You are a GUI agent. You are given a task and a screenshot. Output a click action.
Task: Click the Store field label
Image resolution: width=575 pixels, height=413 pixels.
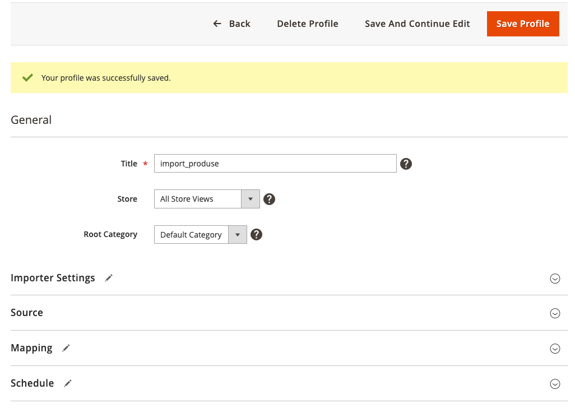[x=127, y=199]
